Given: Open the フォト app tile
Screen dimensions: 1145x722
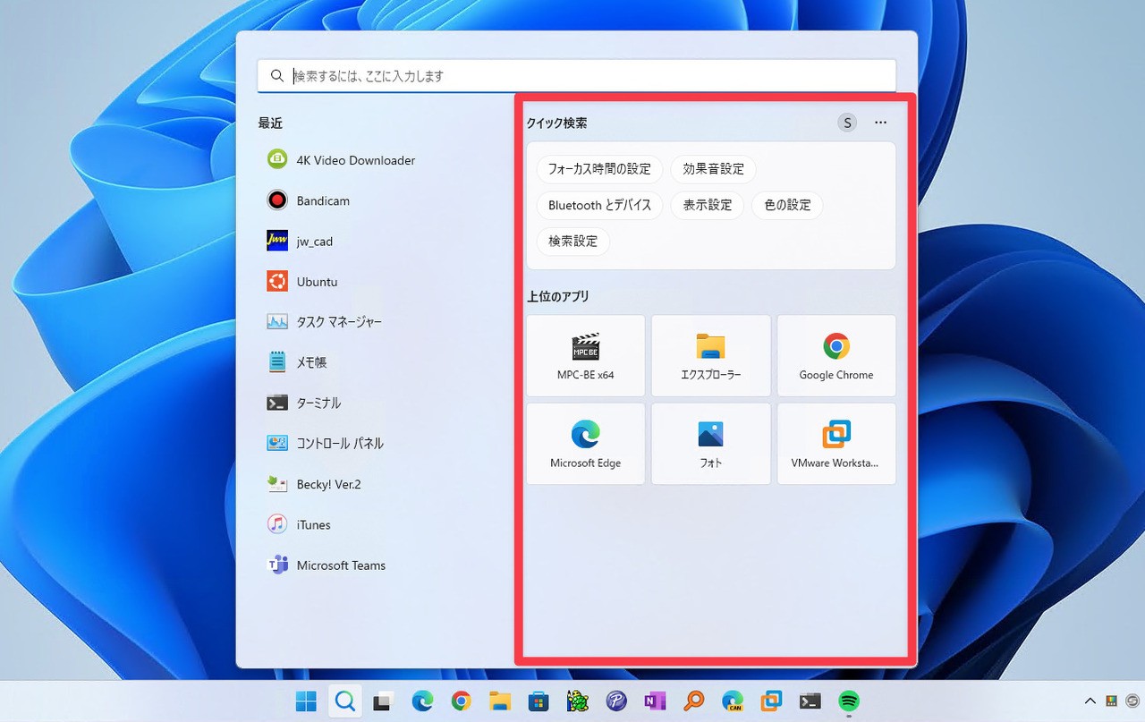Looking at the screenshot, I should pyautogui.click(x=710, y=444).
